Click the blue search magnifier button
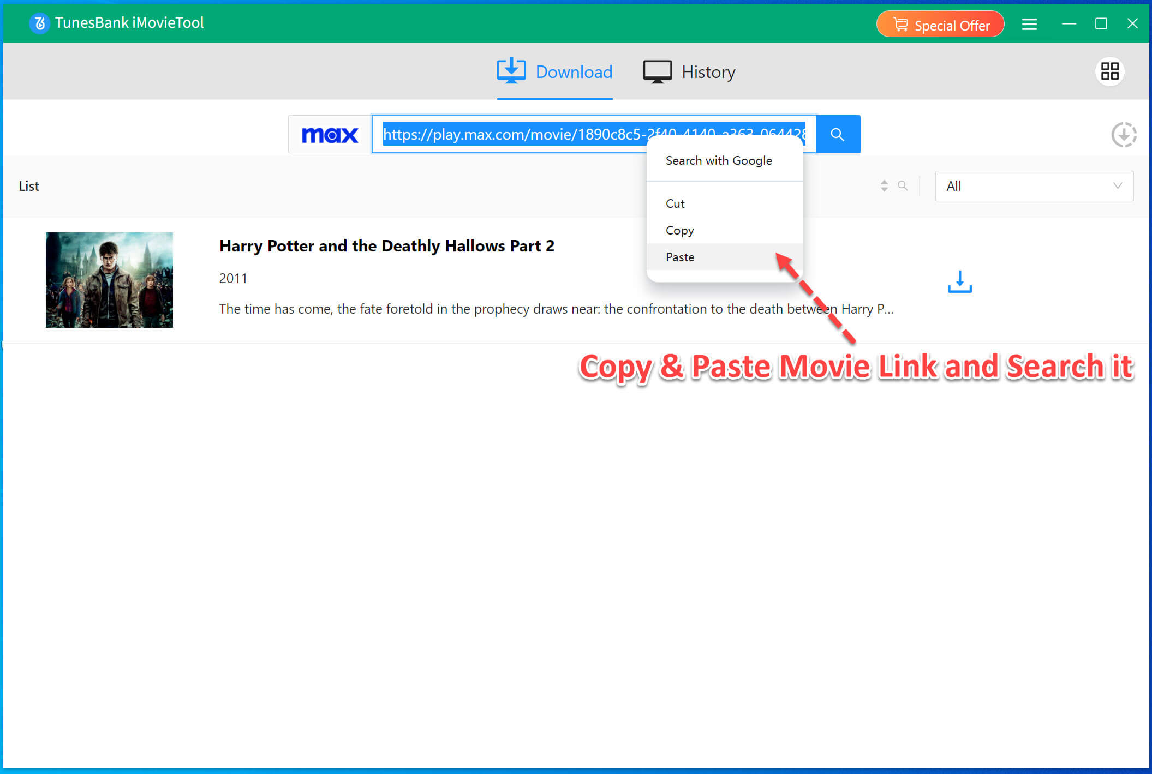1152x774 pixels. (838, 134)
